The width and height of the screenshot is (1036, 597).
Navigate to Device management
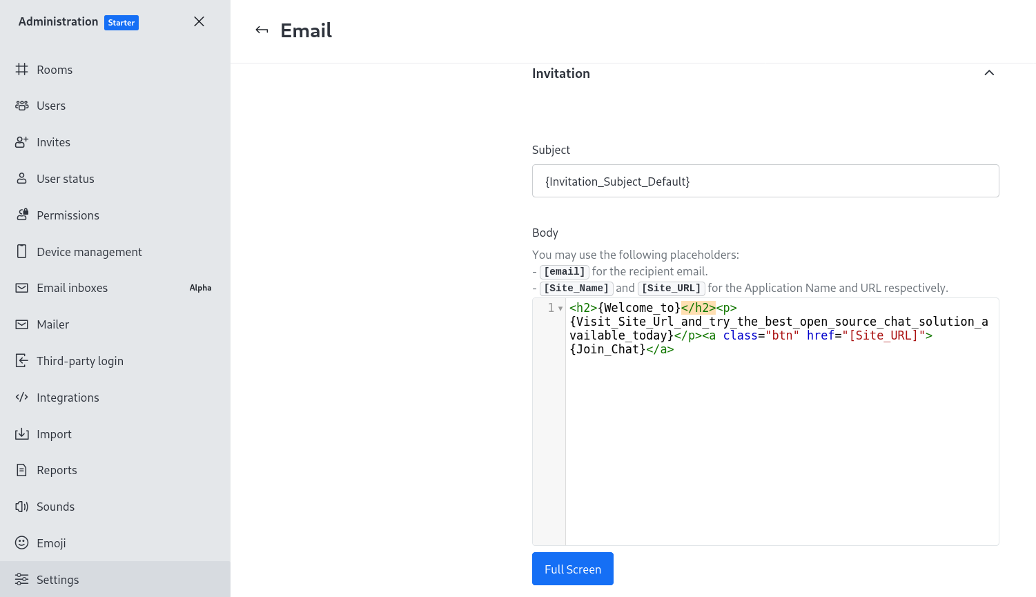point(115,252)
